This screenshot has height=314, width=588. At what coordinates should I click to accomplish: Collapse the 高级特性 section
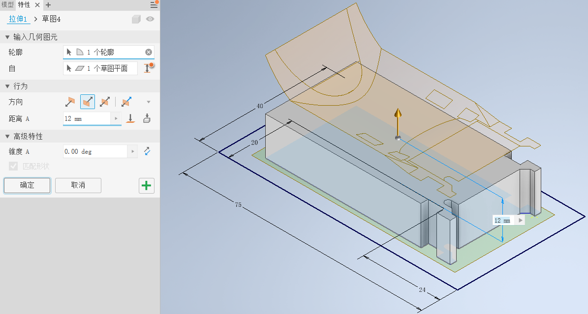7,137
